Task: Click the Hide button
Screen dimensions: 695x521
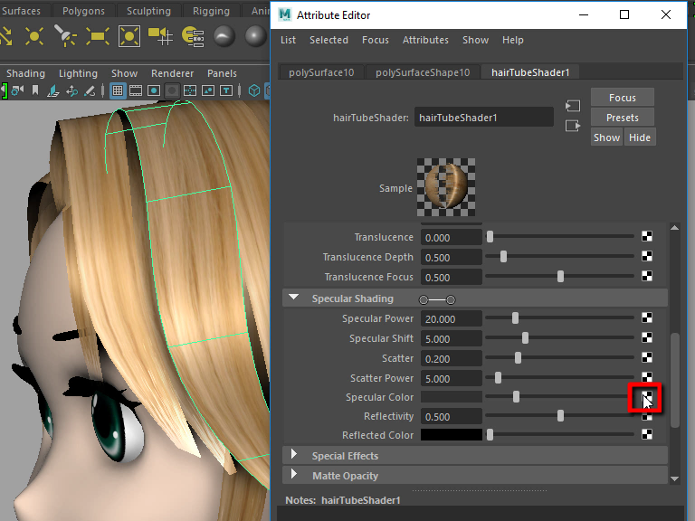Action: click(x=640, y=137)
